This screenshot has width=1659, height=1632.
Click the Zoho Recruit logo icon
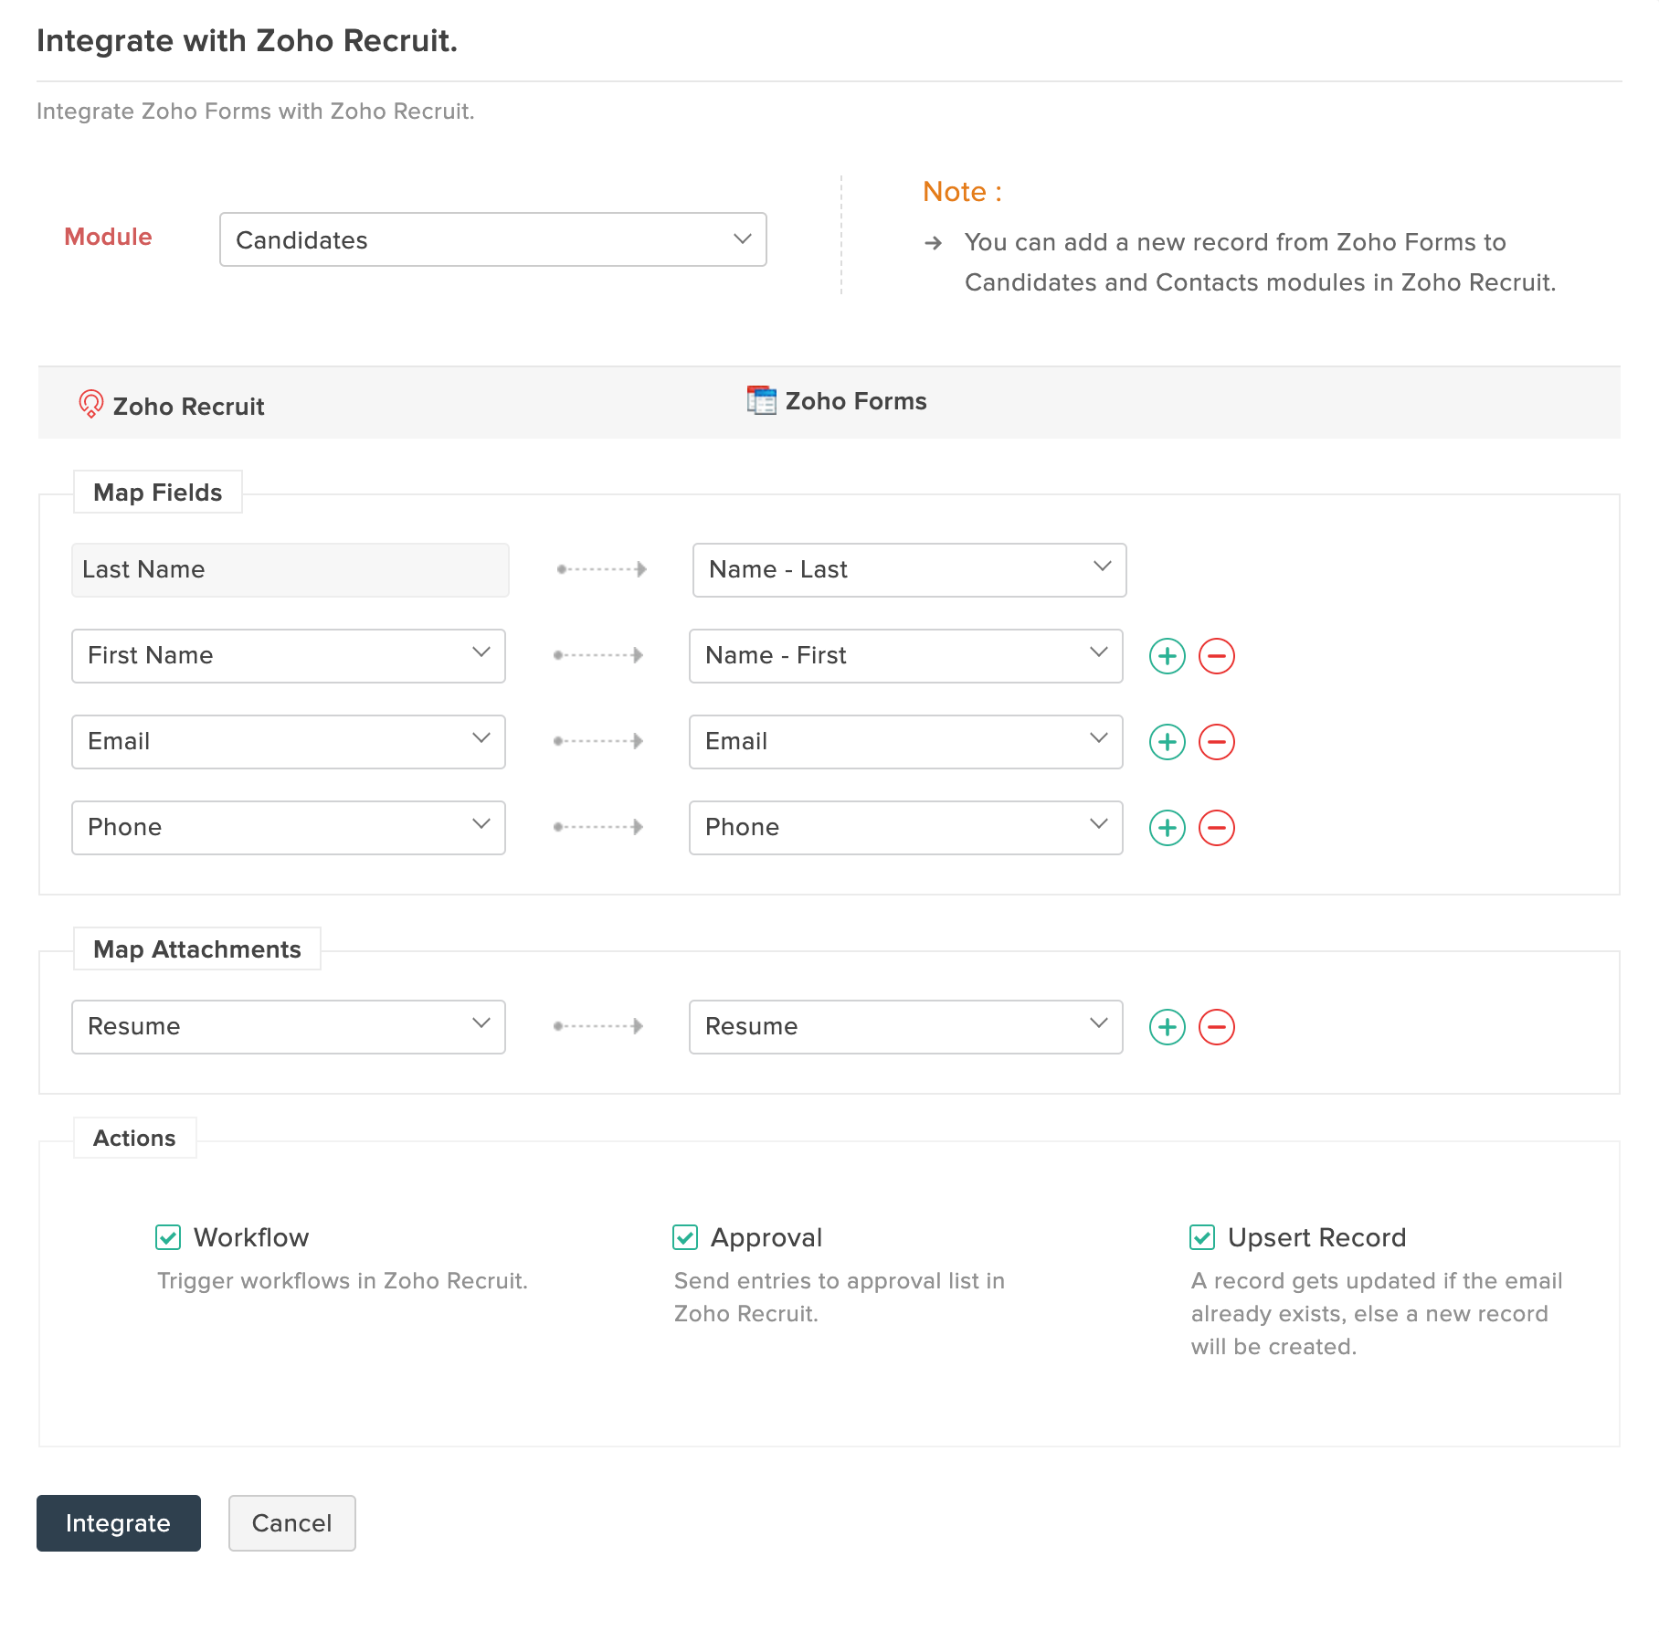click(x=91, y=404)
